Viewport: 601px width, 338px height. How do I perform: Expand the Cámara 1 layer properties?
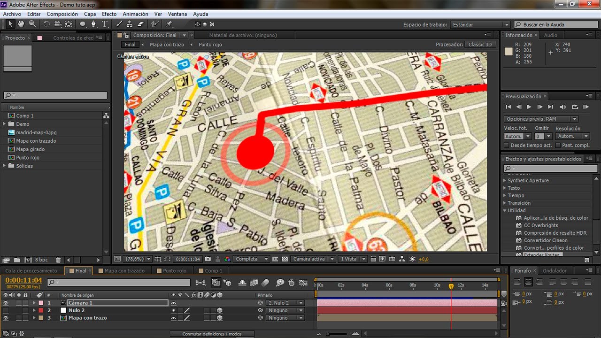(x=34, y=303)
